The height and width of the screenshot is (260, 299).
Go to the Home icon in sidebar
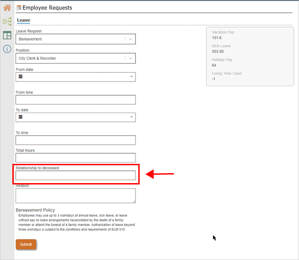click(7, 8)
